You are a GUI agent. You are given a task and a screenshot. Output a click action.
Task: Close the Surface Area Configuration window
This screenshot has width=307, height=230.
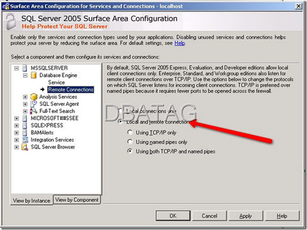click(x=298, y=6)
